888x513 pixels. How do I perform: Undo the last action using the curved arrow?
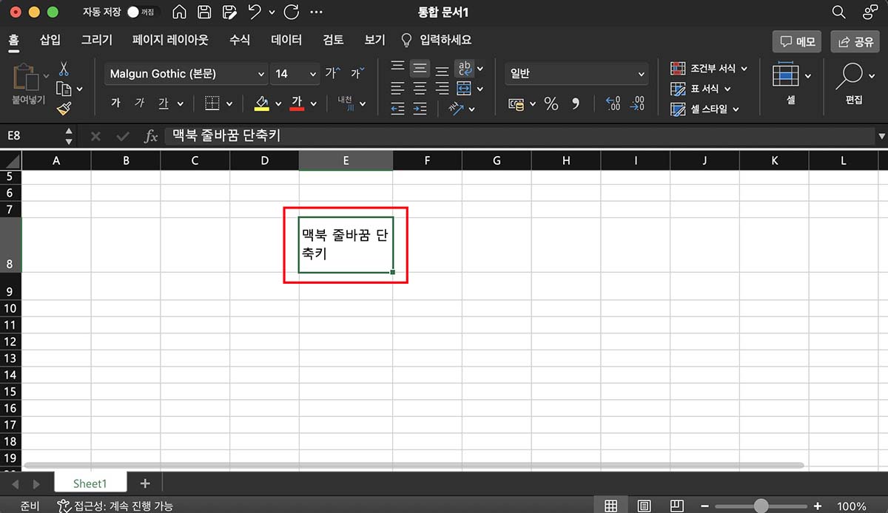pos(255,12)
